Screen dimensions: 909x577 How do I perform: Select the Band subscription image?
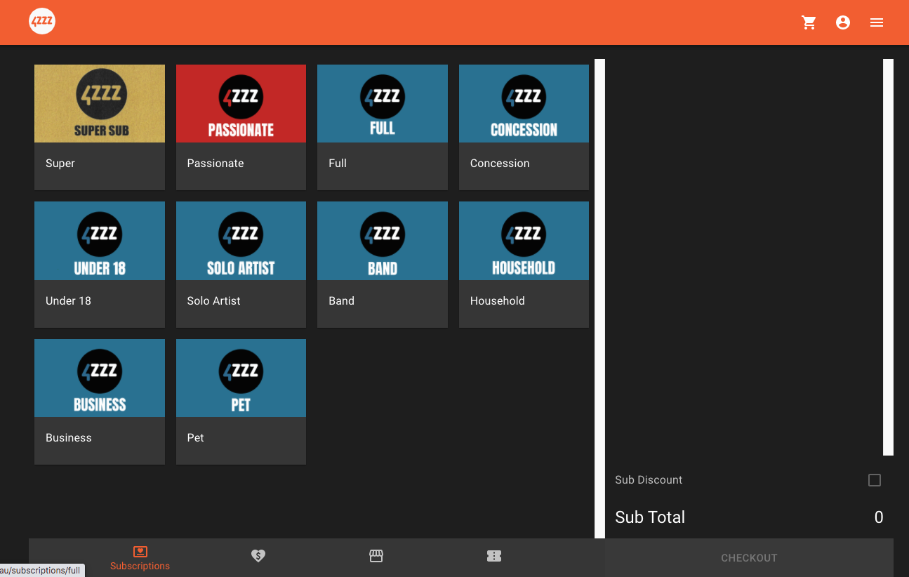coord(383,241)
